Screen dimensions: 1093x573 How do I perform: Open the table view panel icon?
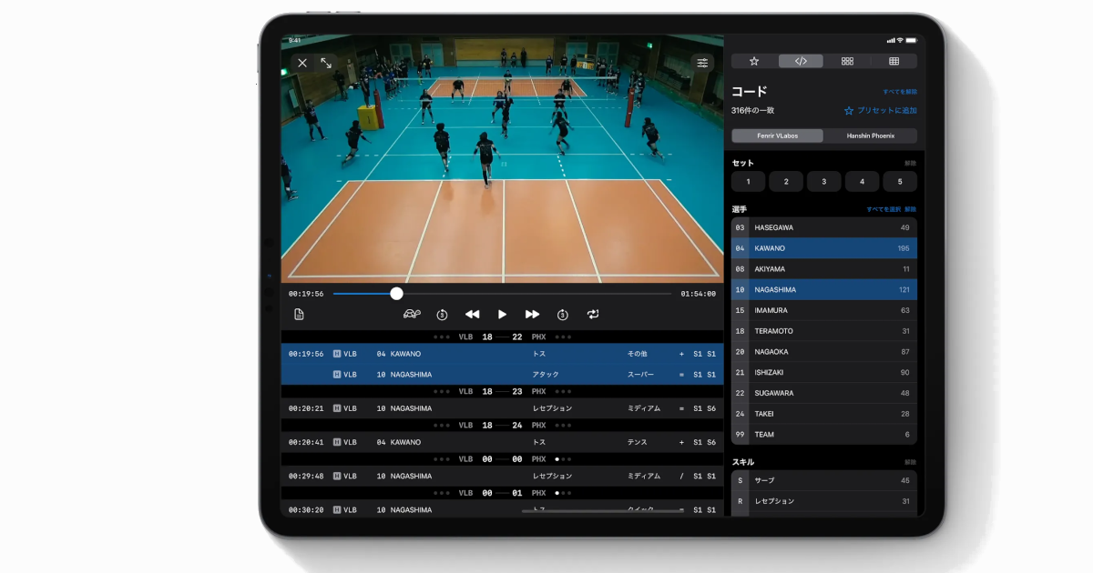tap(894, 60)
